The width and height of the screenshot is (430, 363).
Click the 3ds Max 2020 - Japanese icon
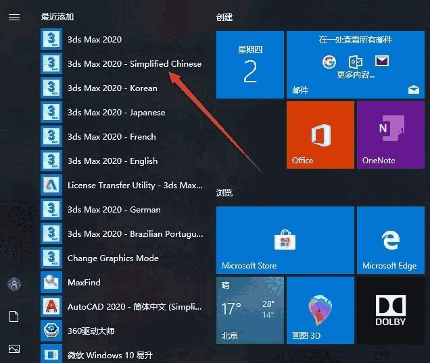(x=51, y=112)
